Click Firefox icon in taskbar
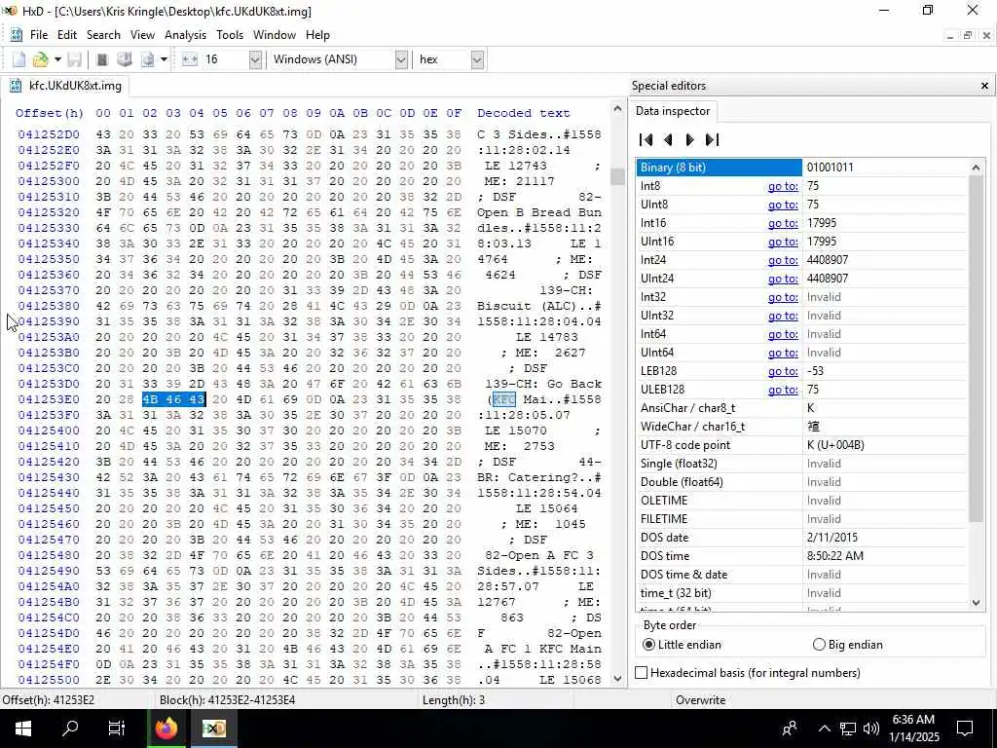This screenshot has height=748, width=997. [166, 729]
